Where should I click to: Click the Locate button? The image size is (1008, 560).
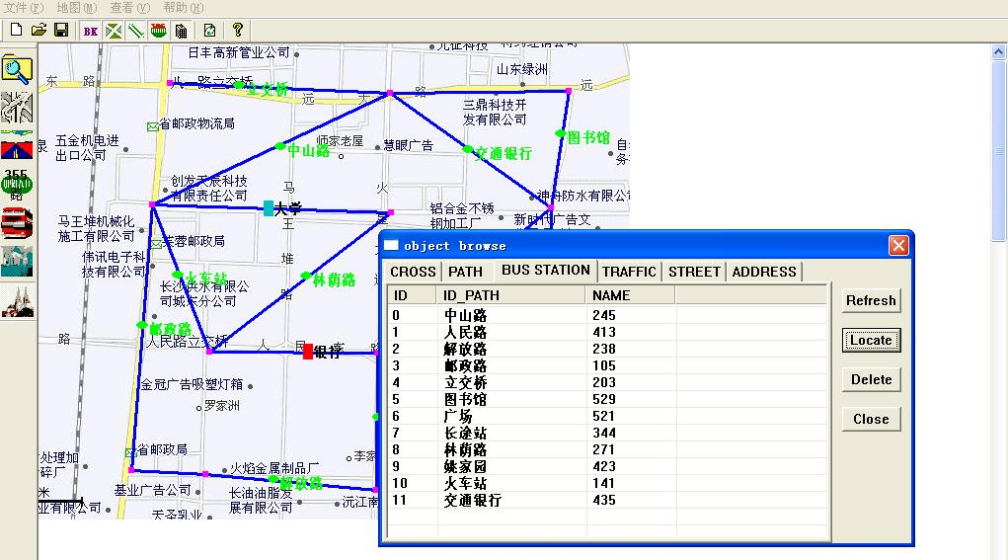click(871, 340)
